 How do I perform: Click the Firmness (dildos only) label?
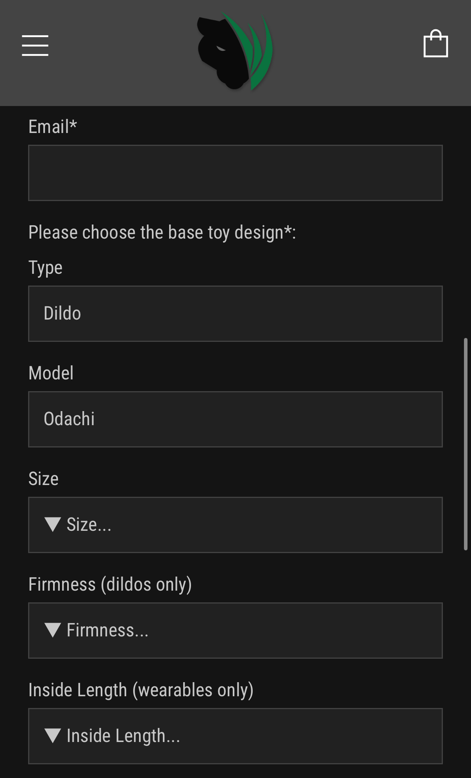[110, 584]
